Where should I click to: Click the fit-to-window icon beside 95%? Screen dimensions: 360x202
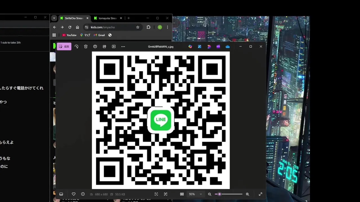(x=182, y=194)
